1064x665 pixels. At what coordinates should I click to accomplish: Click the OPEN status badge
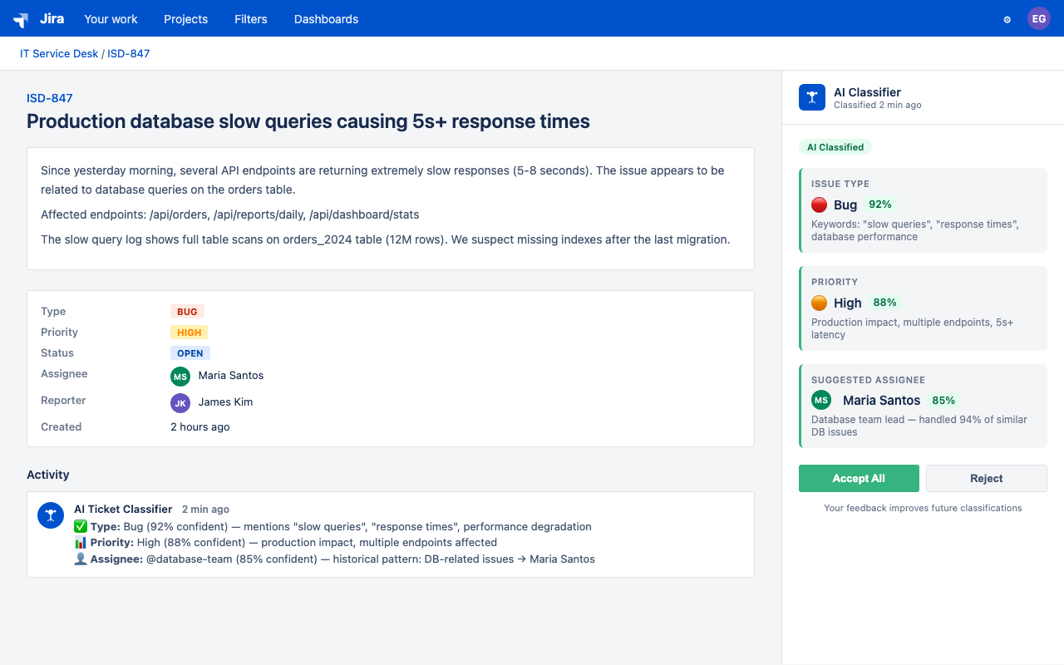click(x=190, y=352)
